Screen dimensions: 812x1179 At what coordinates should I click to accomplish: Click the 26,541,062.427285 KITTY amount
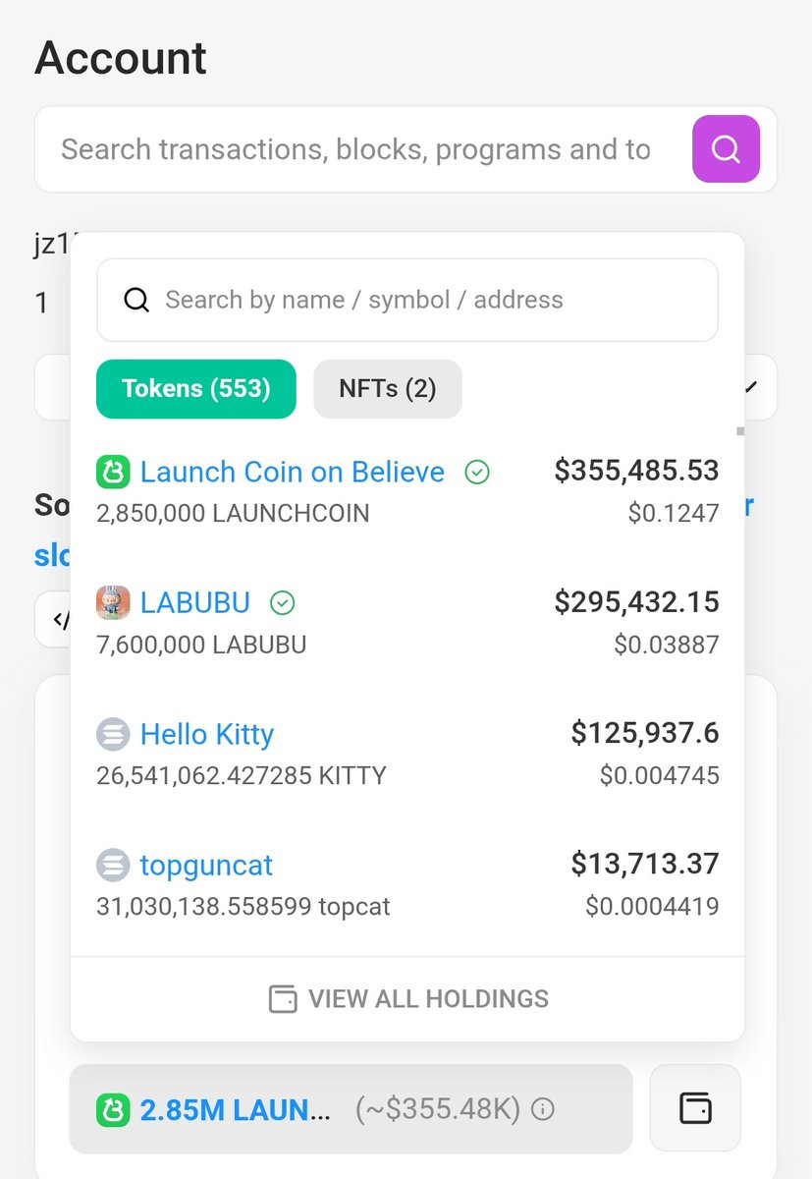pos(242,775)
